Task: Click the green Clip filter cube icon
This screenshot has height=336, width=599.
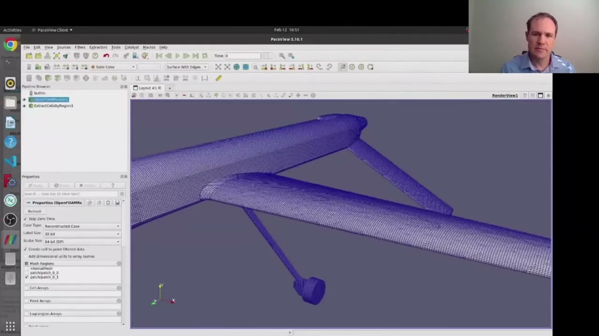Action: coord(48,78)
